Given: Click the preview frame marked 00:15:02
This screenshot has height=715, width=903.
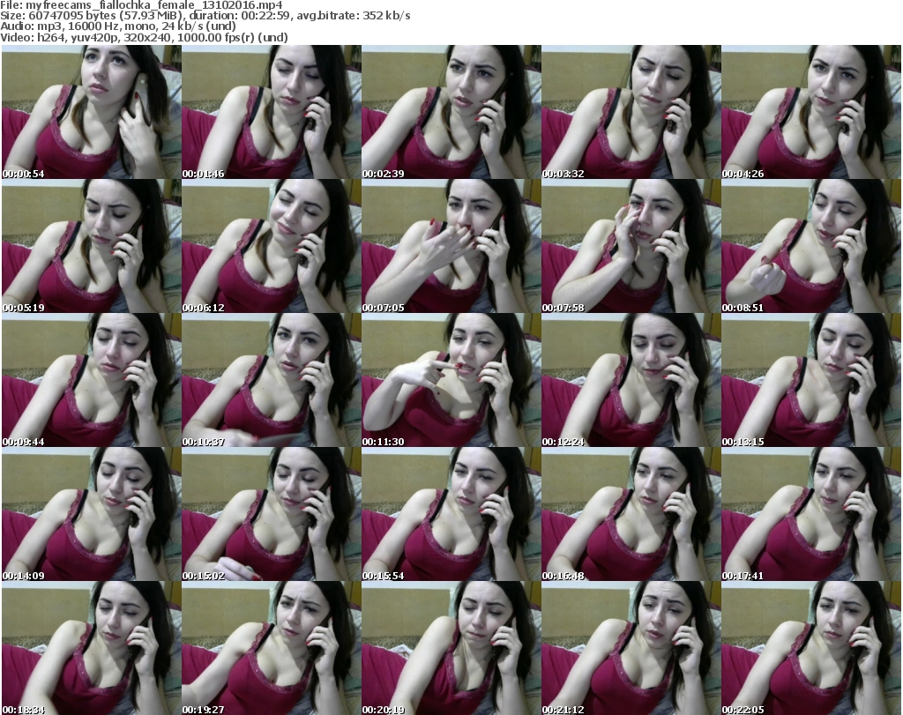Looking at the screenshot, I should click(x=272, y=514).
